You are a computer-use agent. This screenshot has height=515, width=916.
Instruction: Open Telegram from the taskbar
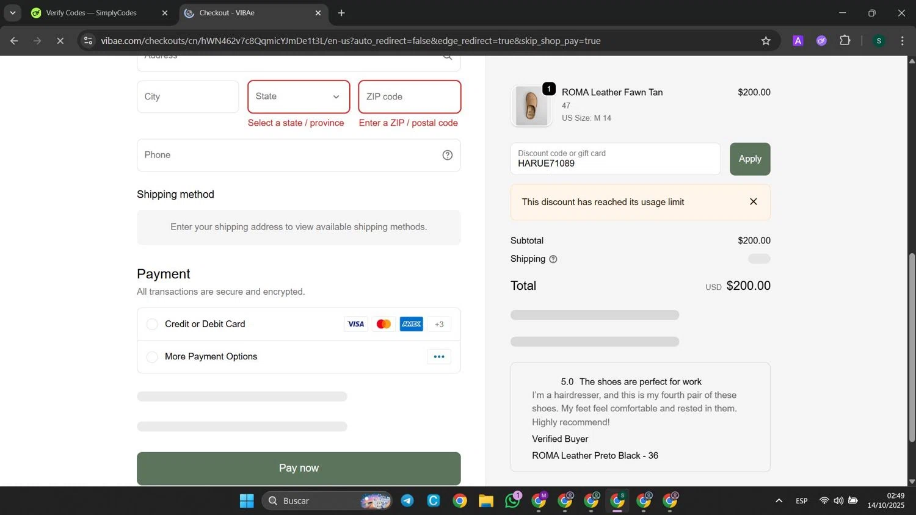(407, 501)
